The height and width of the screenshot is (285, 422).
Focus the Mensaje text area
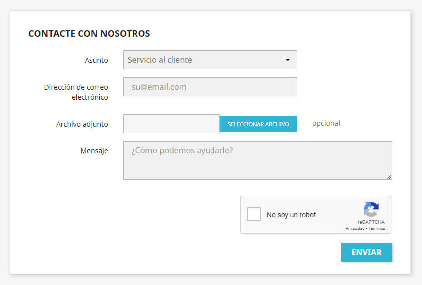coord(257,160)
